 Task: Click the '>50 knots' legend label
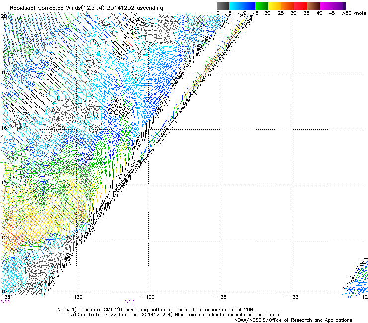354,13
